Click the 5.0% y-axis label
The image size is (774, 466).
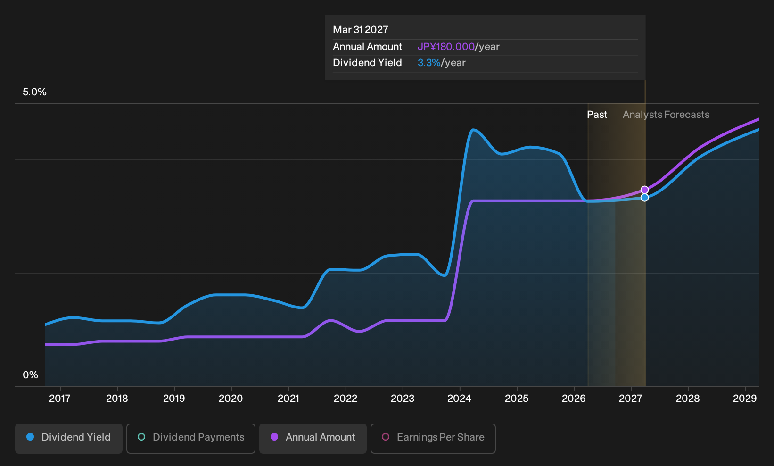[x=34, y=92]
